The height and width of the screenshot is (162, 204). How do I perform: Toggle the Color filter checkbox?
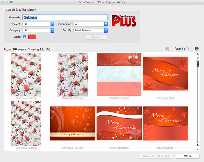pyautogui.click(x=25, y=37)
